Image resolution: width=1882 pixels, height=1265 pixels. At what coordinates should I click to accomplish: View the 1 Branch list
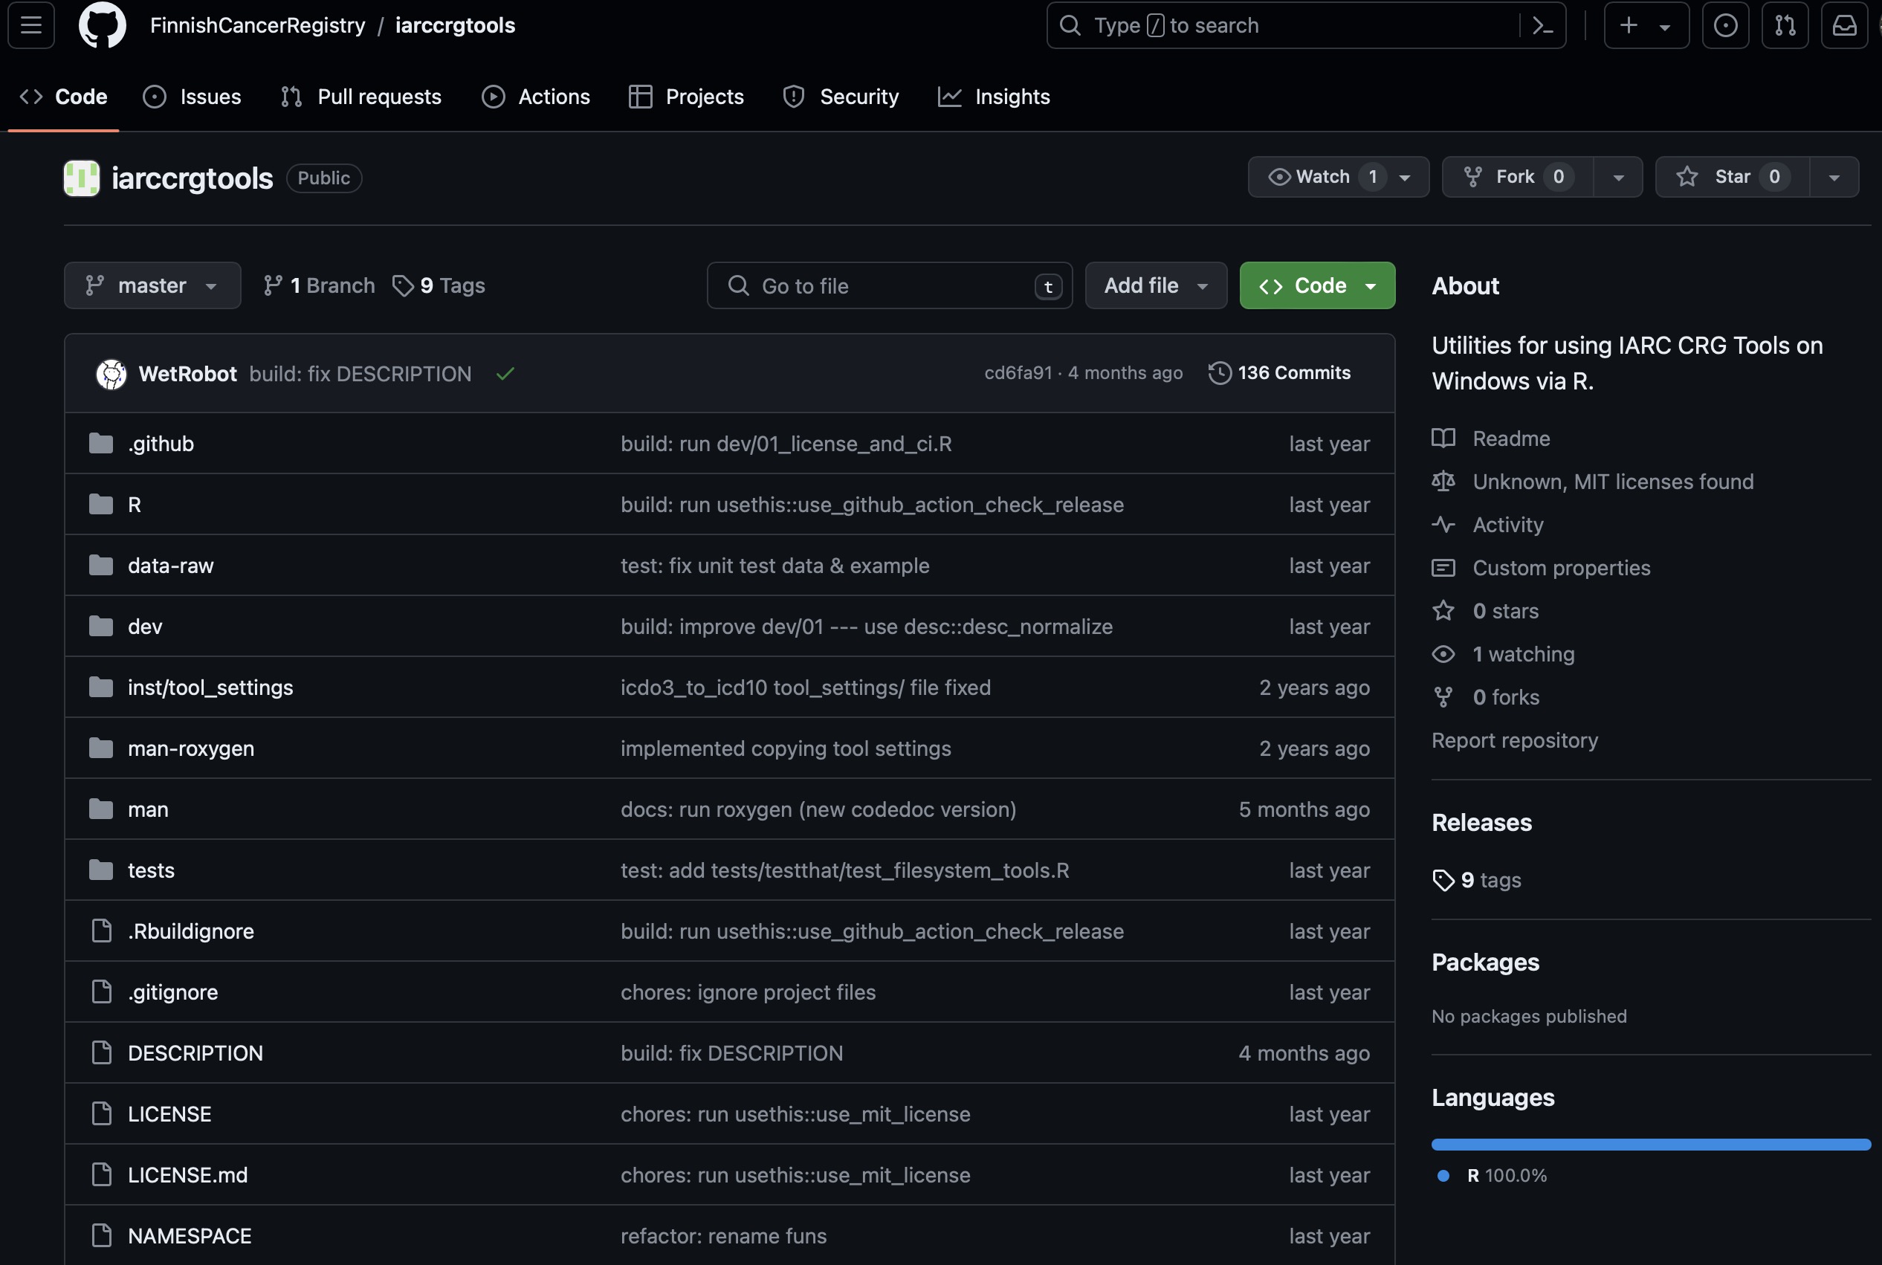(320, 285)
